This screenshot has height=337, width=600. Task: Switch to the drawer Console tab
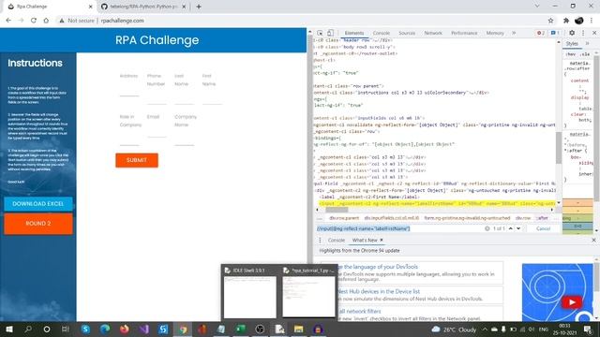click(x=337, y=241)
